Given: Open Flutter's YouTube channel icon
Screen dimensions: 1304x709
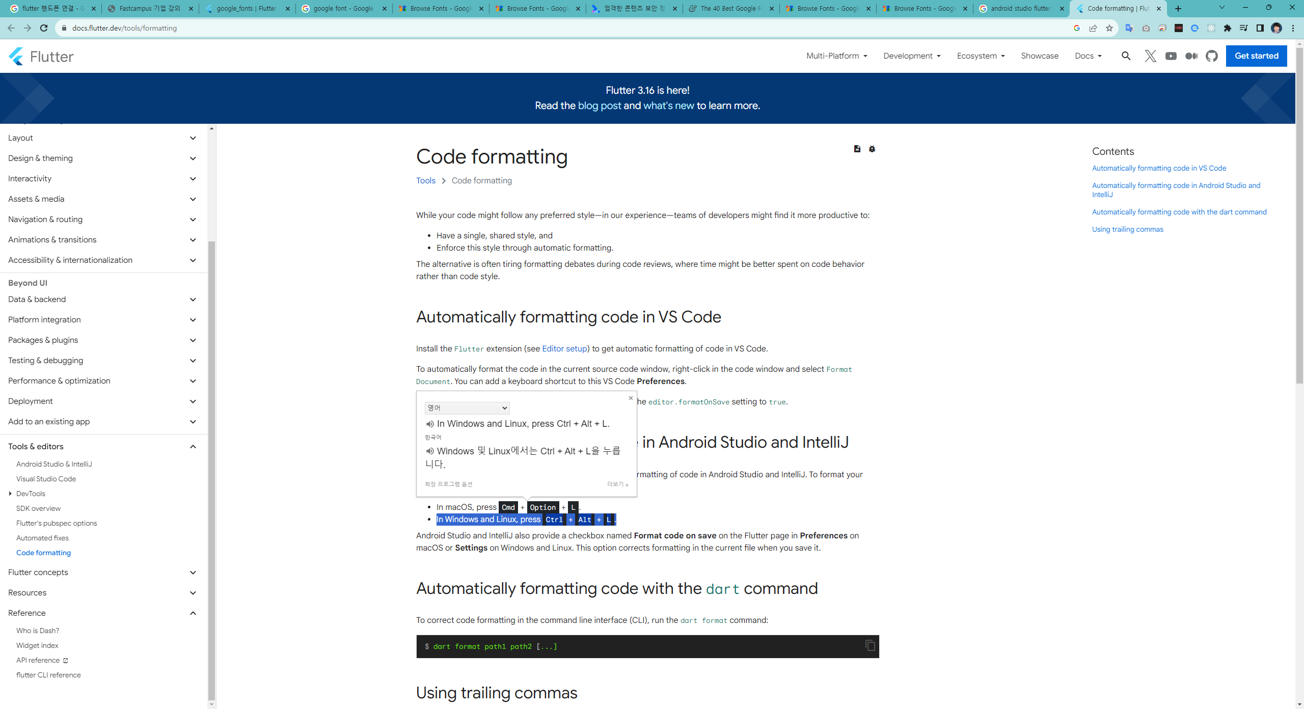Looking at the screenshot, I should click(x=1171, y=56).
